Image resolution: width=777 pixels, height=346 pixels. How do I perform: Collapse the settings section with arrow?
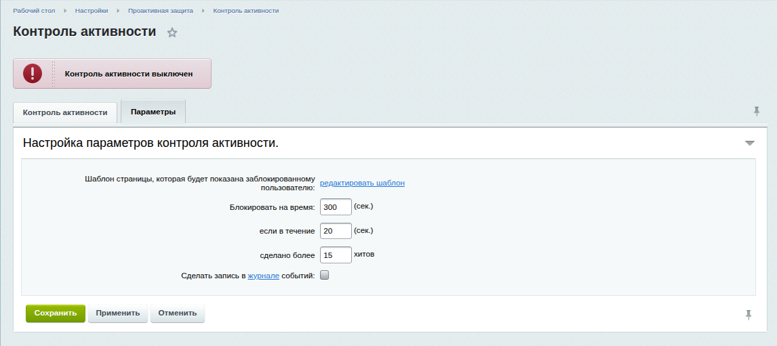point(749,144)
